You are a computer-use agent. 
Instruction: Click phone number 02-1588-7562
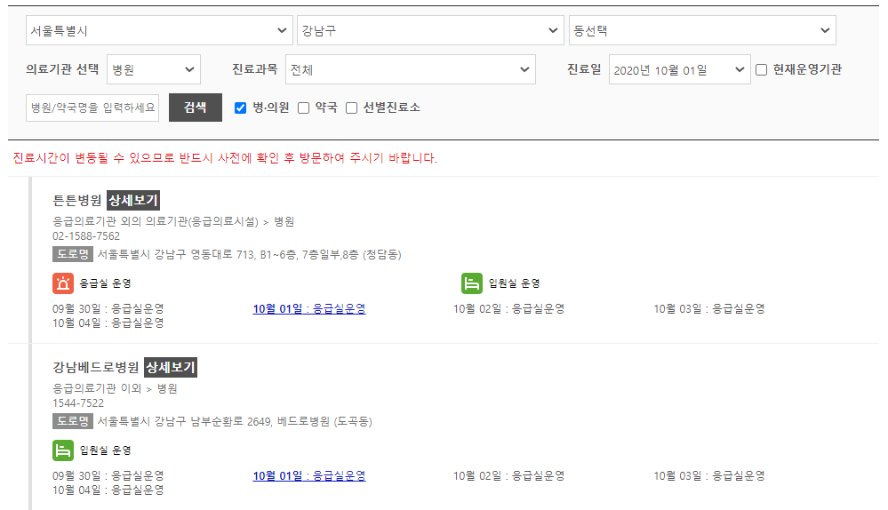pyautogui.click(x=86, y=236)
